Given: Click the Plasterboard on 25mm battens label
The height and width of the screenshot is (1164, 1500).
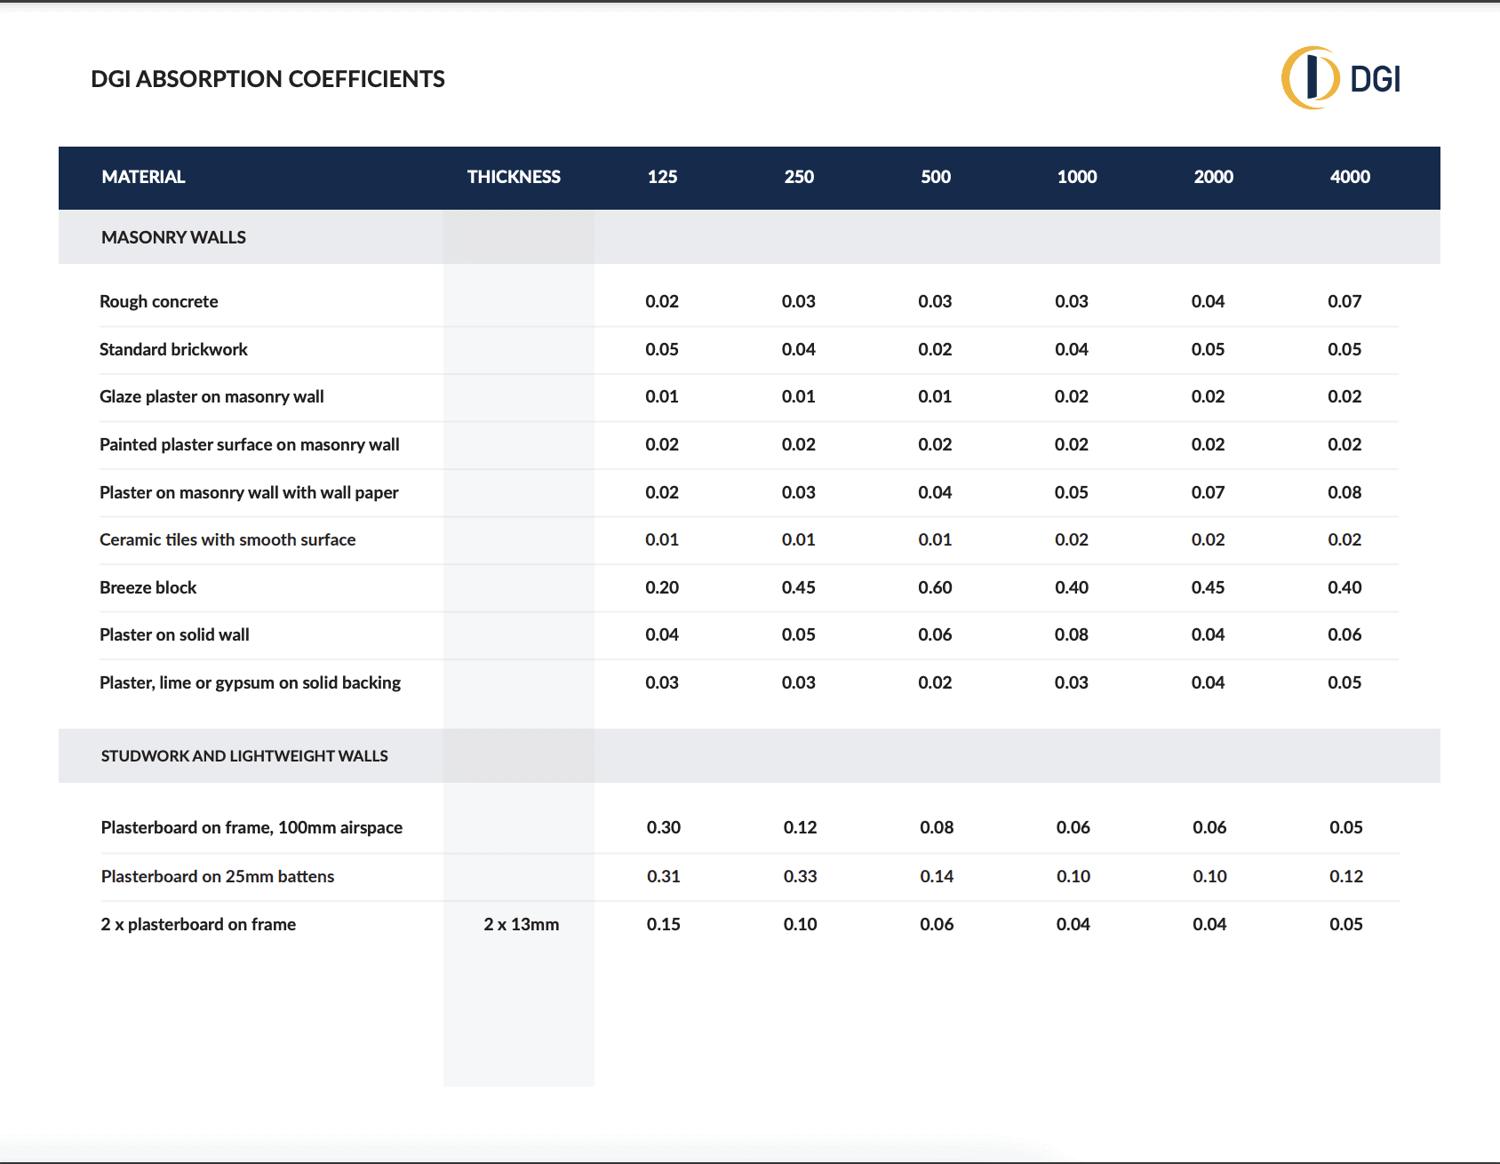Looking at the screenshot, I should [218, 876].
